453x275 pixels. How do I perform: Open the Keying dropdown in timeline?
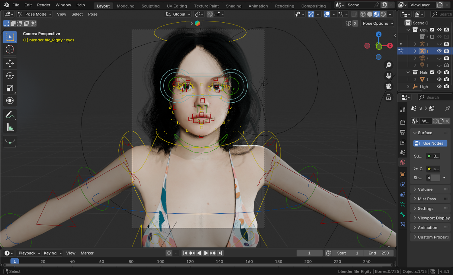(52, 253)
